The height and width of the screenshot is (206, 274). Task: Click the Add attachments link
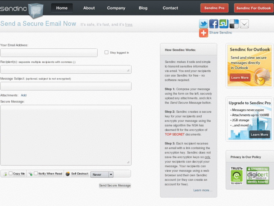click(24, 95)
